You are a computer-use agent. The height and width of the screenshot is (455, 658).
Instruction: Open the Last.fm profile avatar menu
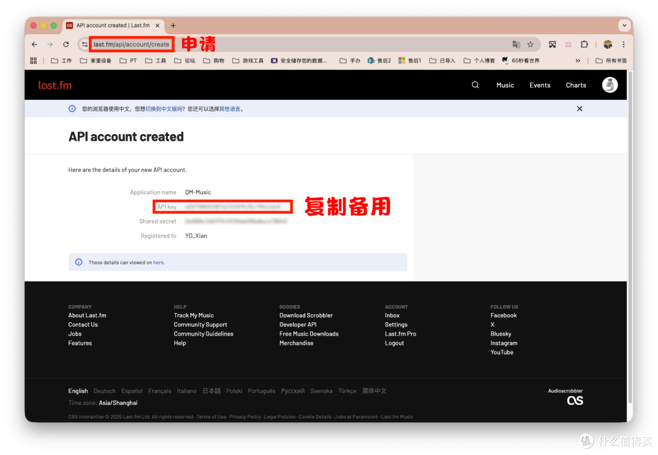pos(609,85)
